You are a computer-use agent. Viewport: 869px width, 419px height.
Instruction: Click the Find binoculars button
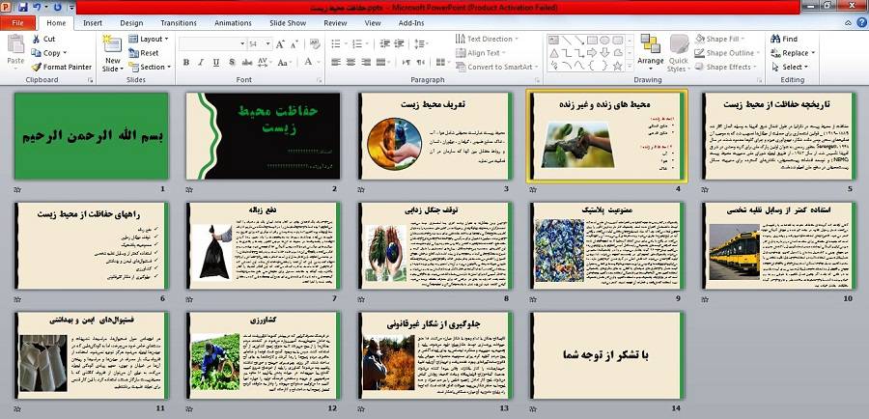point(784,39)
